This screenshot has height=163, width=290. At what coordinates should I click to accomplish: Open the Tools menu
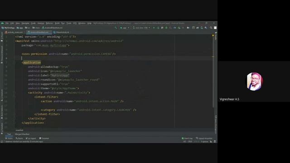click(69, 23)
